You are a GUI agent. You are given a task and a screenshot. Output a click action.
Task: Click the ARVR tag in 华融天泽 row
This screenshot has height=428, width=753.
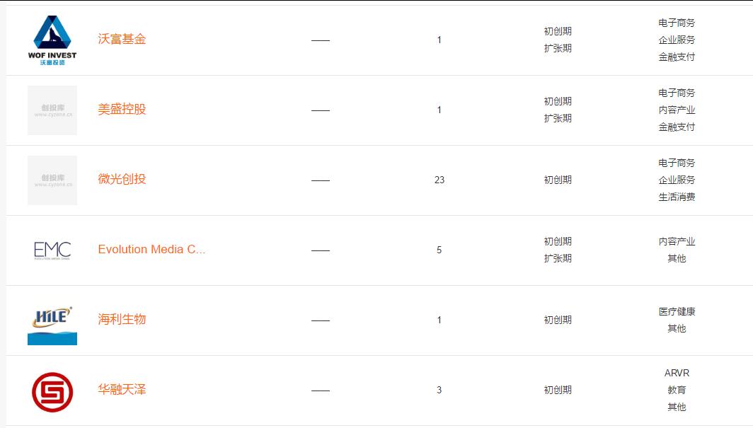pos(677,373)
